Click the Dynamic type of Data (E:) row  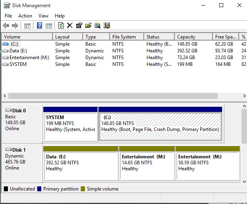95,51
